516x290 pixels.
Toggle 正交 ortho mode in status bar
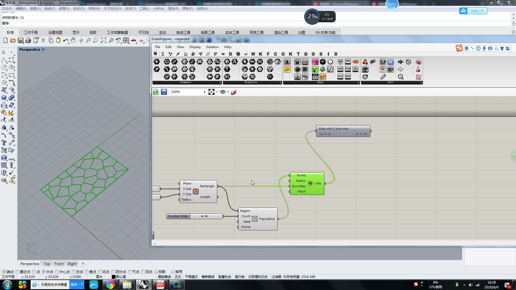point(178,277)
